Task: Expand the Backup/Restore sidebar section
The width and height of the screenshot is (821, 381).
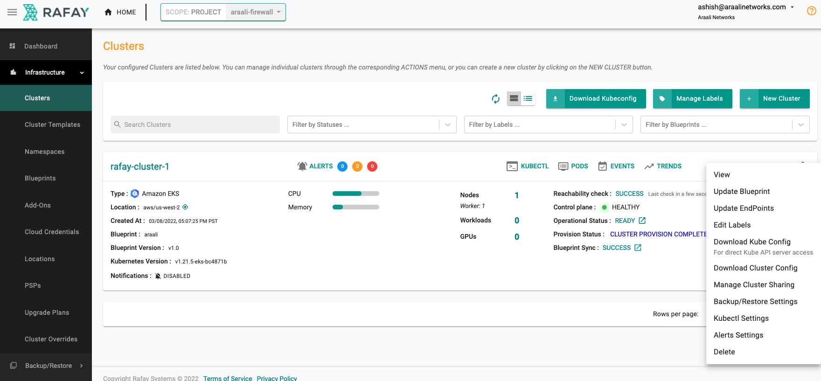Action: pyautogui.click(x=82, y=366)
